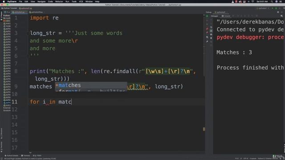Click line number 8 in gutter
This screenshot has height=160, width=285.
[16, 71]
